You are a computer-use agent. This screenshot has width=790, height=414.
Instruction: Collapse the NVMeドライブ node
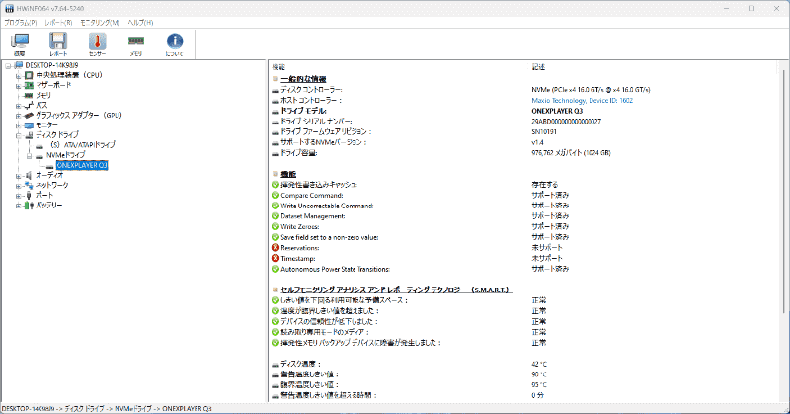pyautogui.click(x=29, y=156)
